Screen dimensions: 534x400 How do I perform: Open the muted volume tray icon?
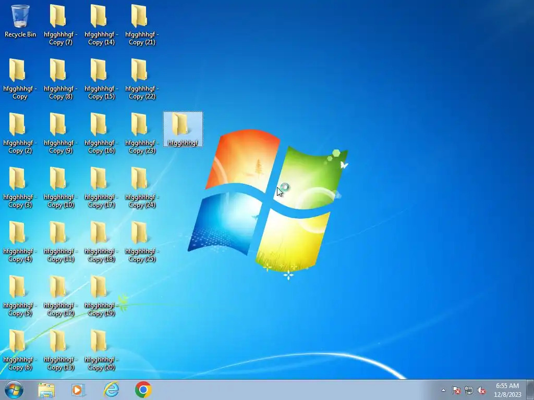pos(481,390)
